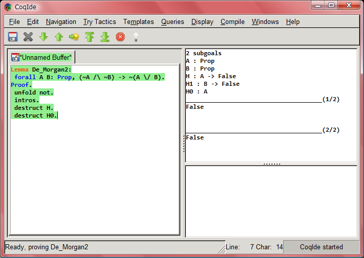Go to cursor with the arrow-and-ball icon
Image resolution: width=364 pixels, height=258 pixels.
coord(74,37)
